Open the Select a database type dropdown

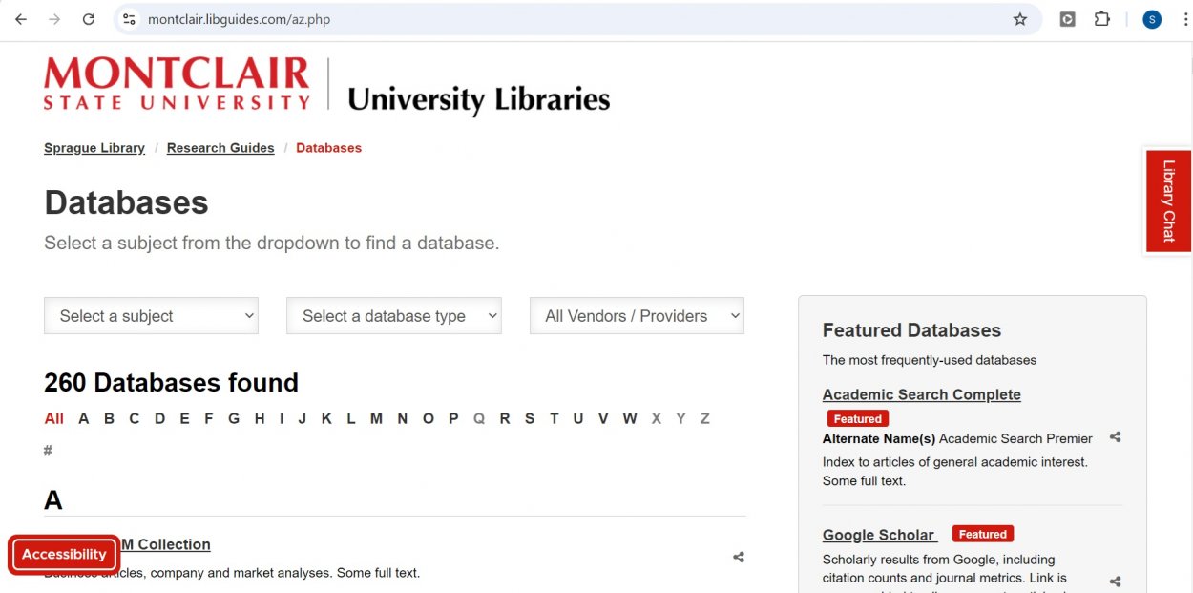click(x=393, y=315)
